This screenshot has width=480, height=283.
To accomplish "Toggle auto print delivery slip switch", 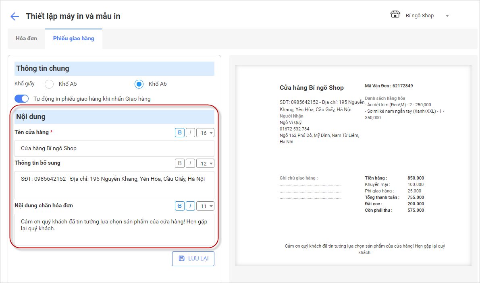I will [21, 99].
